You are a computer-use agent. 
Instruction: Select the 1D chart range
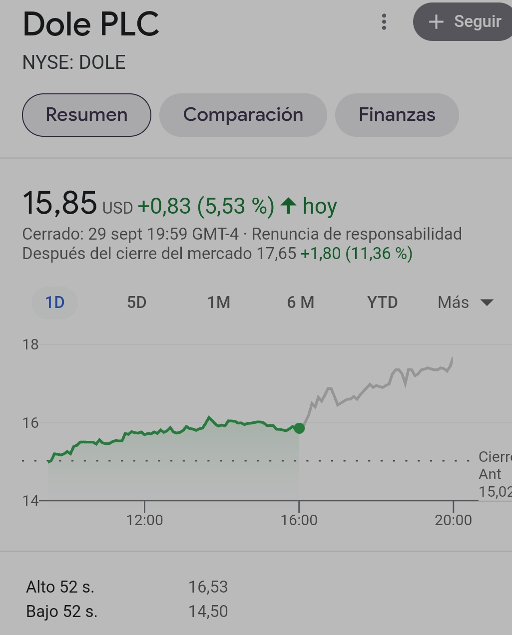pos(55,303)
